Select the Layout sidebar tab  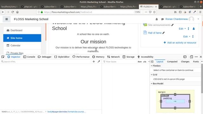point(160,62)
